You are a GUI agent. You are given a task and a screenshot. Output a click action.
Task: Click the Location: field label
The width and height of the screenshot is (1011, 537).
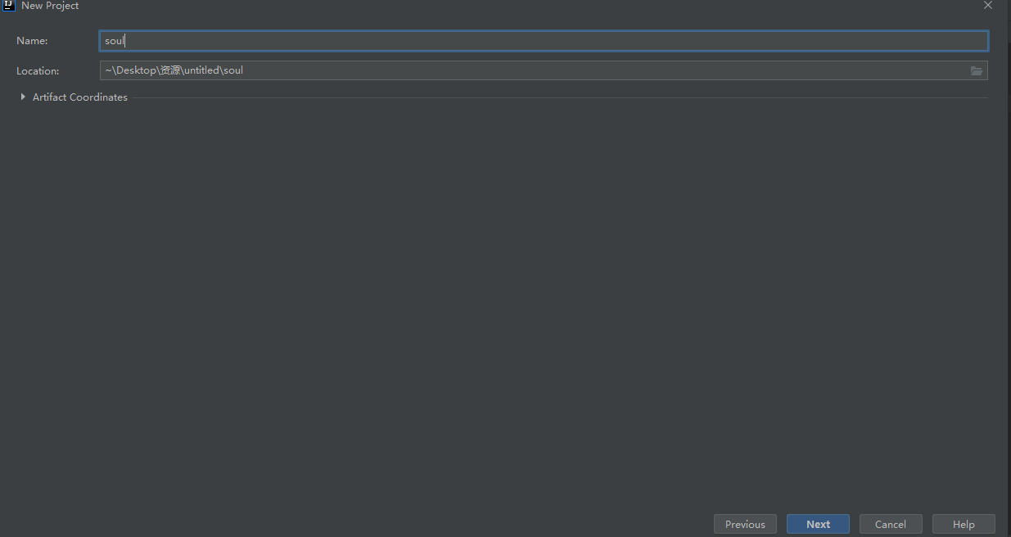pyautogui.click(x=38, y=71)
